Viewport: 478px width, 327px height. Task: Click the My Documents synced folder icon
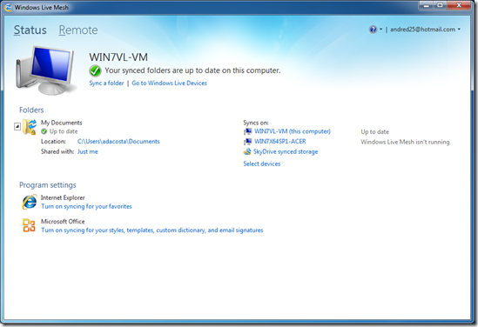click(x=30, y=127)
